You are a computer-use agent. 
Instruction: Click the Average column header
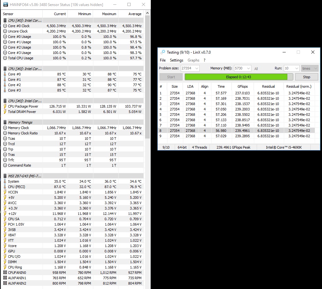[x=131, y=14]
